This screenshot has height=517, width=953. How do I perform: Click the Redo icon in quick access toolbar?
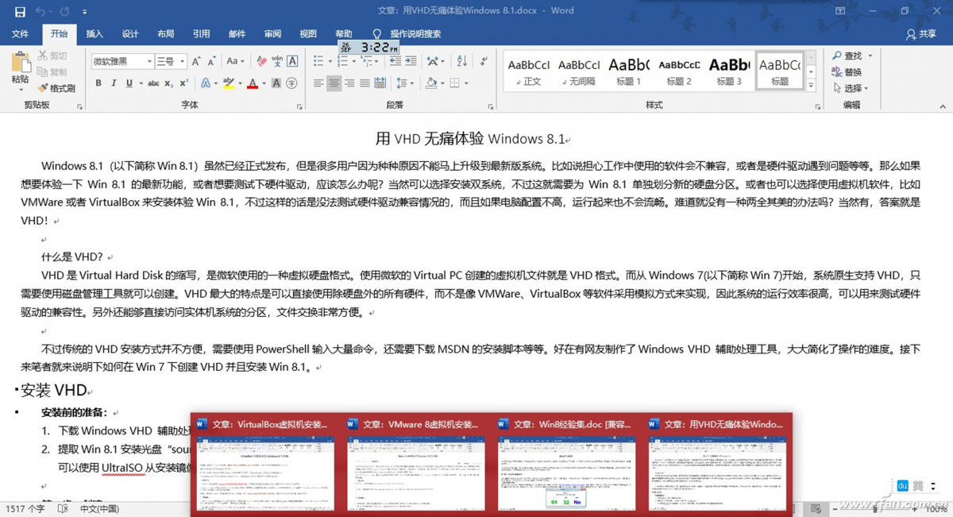[x=65, y=12]
